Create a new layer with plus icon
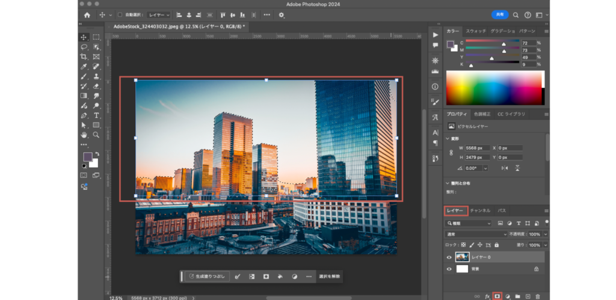Image resolution: width=616 pixels, height=300 pixels. (x=528, y=296)
